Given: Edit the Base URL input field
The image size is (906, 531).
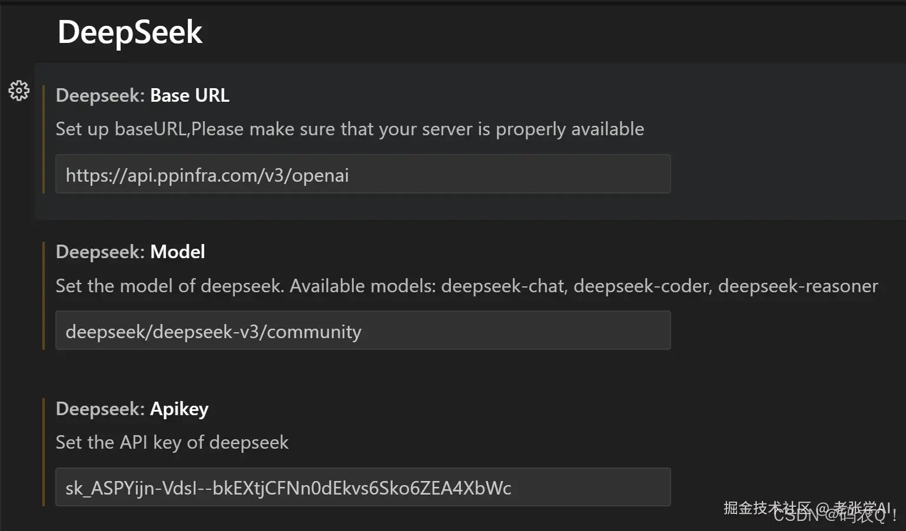Looking at the screenshot, I should [363, 174].
